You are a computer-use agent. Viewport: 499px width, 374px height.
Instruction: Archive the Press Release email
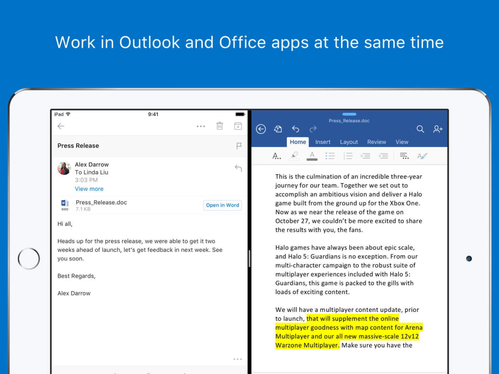click(238, 126)
